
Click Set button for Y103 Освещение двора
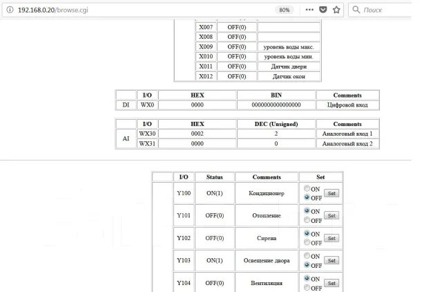click(331, 260)
